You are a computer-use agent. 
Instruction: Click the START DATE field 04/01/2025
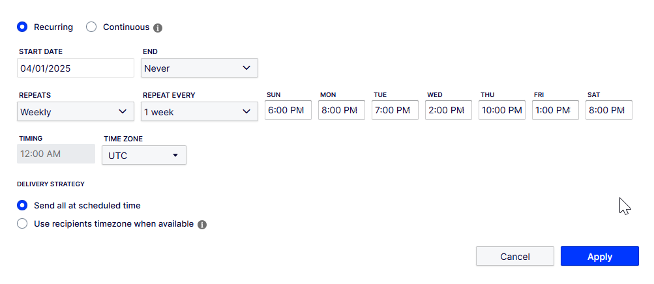[76, 68]
